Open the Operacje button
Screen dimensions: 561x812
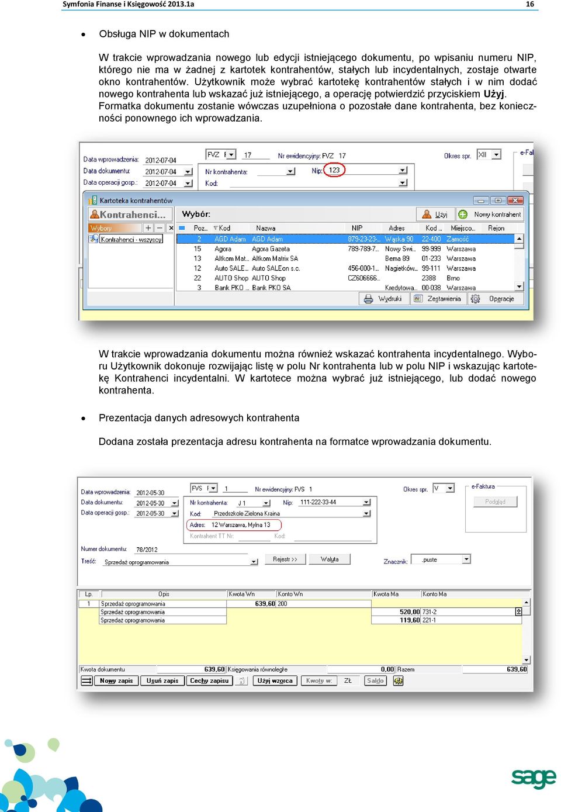tap(496, 299)
